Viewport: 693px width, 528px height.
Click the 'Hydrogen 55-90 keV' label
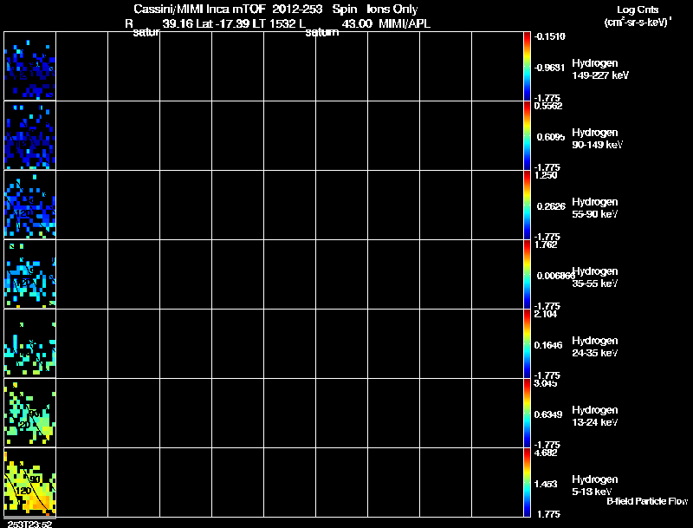pyautogui.click(x=595, y=208)
